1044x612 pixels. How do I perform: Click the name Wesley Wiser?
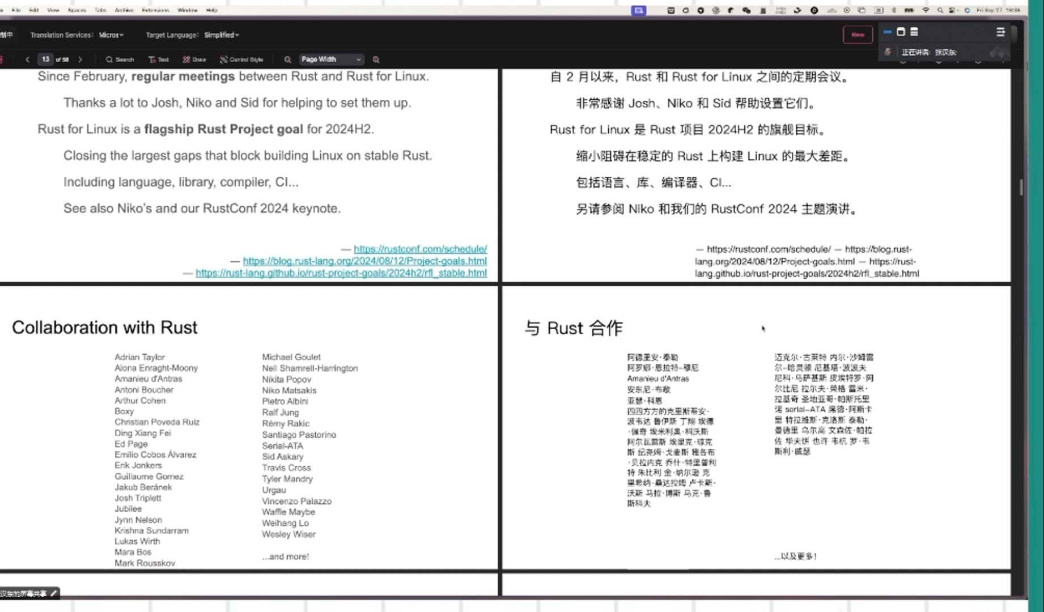pos(288,534)
